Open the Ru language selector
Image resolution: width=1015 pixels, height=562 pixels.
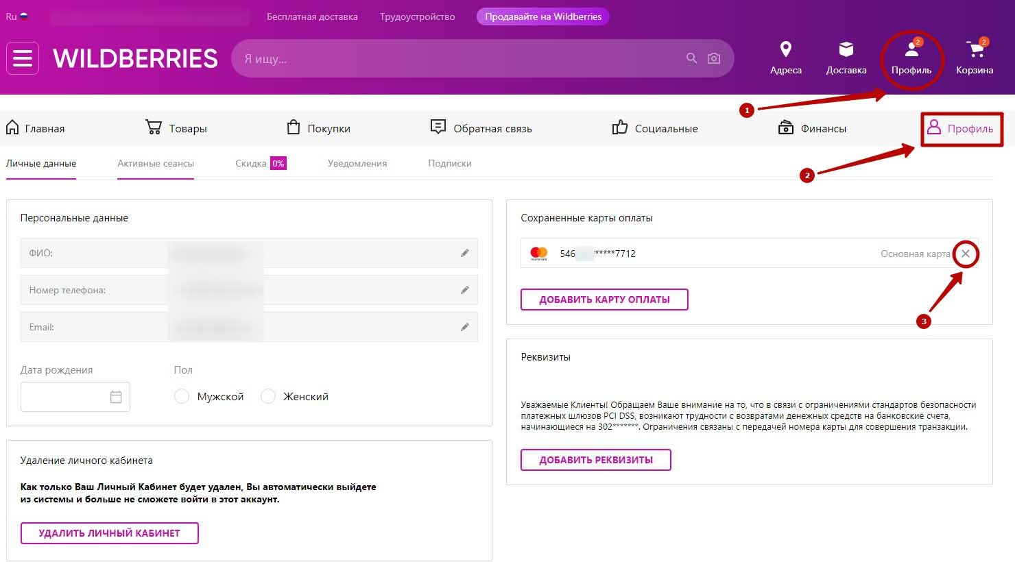pos(16,16)
